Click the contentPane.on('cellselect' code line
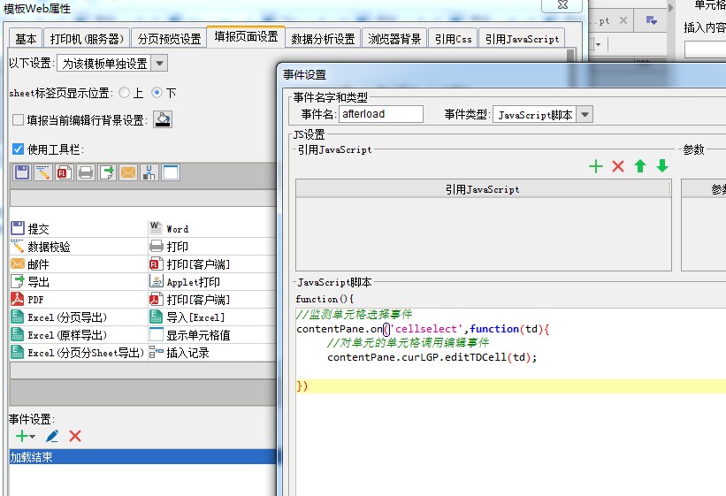This screenshot has width=726, height=496. pos(423,329)
